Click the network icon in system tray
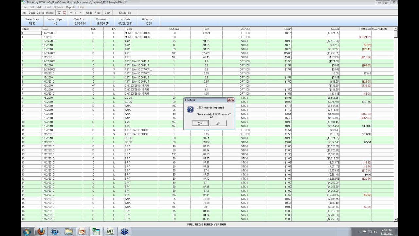 coord(370,231)
